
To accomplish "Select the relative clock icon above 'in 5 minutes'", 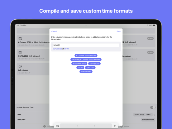I will tap(20, 66).
